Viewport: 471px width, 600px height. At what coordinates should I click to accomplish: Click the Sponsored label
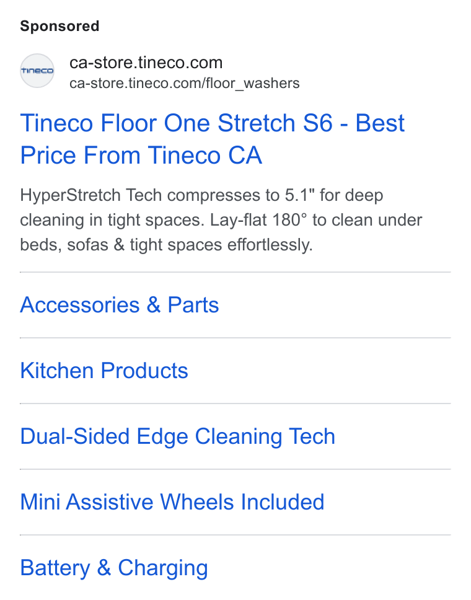coord(59,27)
